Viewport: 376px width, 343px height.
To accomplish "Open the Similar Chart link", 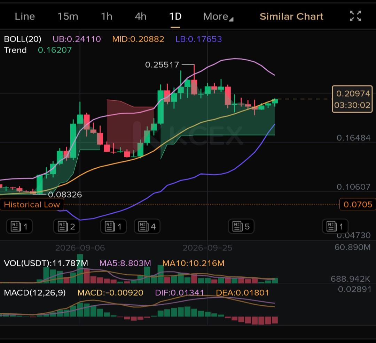I will [291, 17].
